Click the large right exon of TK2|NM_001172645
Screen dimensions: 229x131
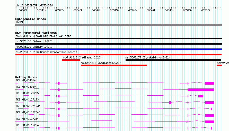(x=210, y=115)
